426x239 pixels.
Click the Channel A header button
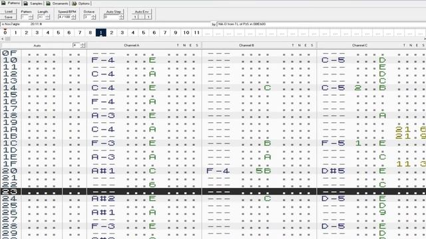132,46
